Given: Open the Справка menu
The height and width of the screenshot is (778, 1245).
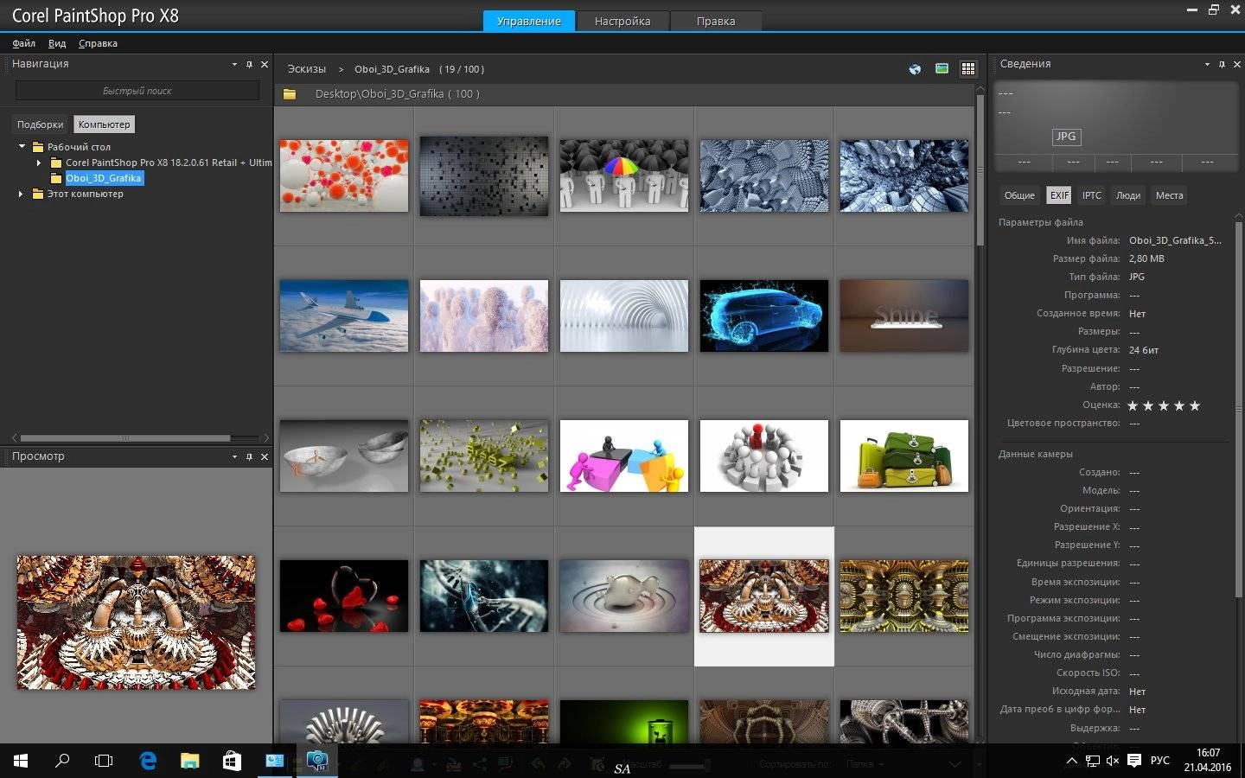Looking at the screenshot, I should coord(98,43).
